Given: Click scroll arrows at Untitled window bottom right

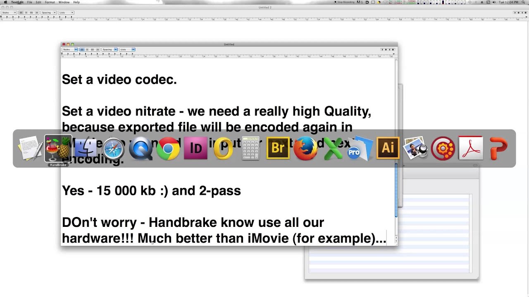Looking at the screenshot, I should pyautogui.click(x=396, y=239).
